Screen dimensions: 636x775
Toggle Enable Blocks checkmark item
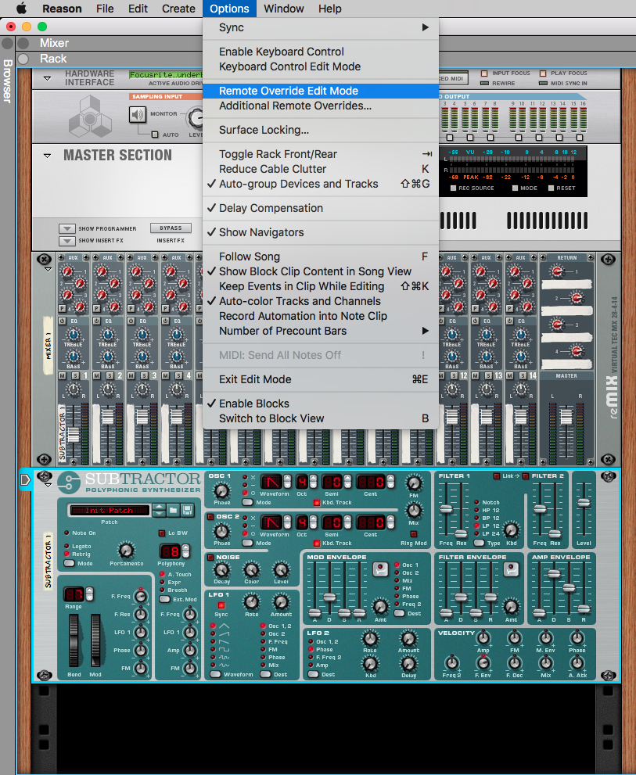[321, 404]
